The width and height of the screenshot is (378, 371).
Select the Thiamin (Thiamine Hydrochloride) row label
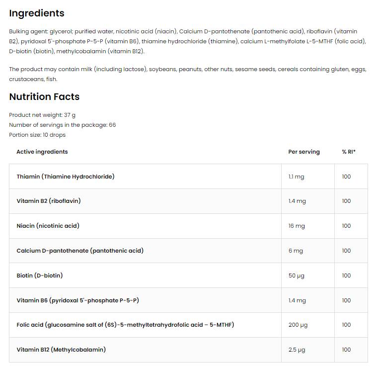(x=66, y=177)
